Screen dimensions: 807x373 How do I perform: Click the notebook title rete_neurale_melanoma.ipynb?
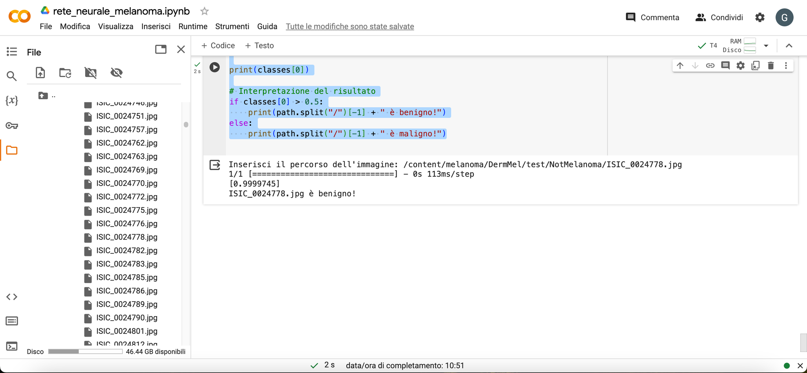click(121, 11)
